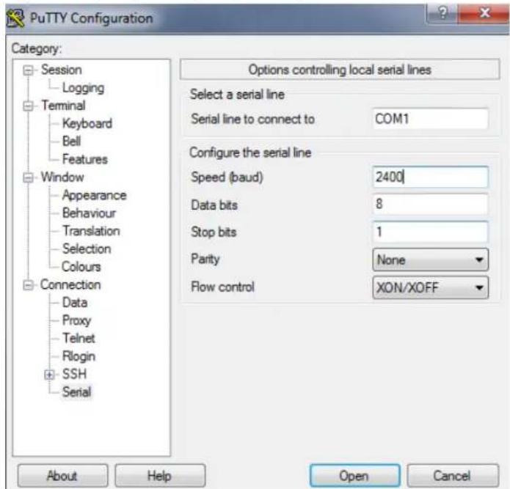
Task: Click the 'Speed (baud)' label
Action: [x=227, y=177]
